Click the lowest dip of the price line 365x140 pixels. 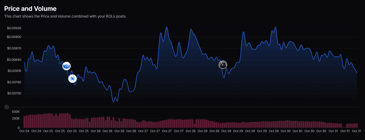113,101
